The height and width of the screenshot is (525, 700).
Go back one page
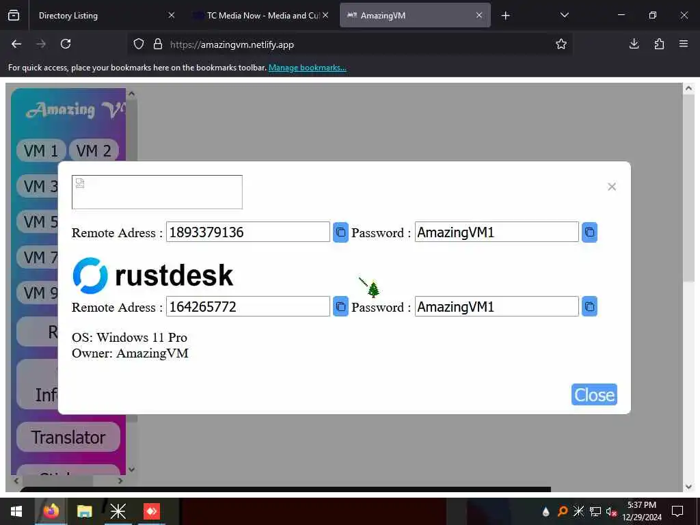16,44
